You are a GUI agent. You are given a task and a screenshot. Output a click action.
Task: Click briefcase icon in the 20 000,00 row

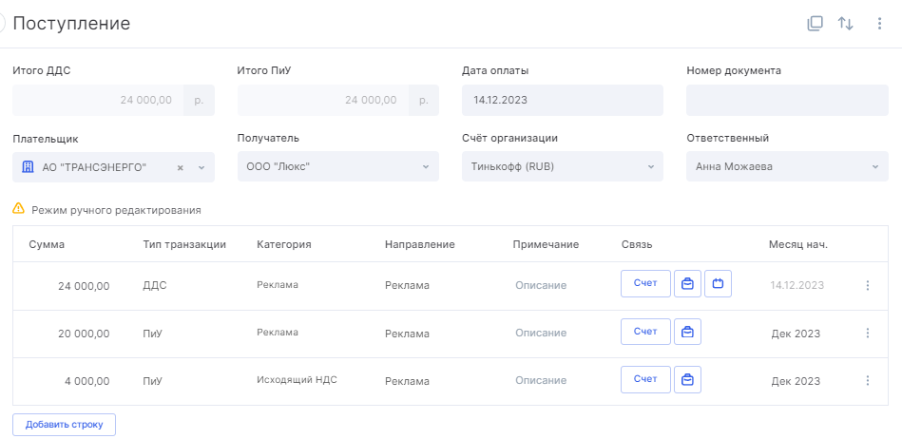click(x=687, y=332)
